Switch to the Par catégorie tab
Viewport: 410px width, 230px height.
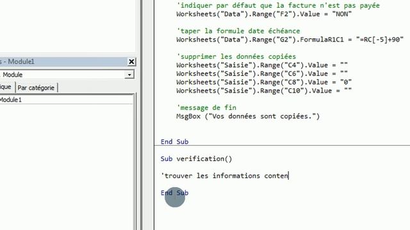click(x=36, y=88)
